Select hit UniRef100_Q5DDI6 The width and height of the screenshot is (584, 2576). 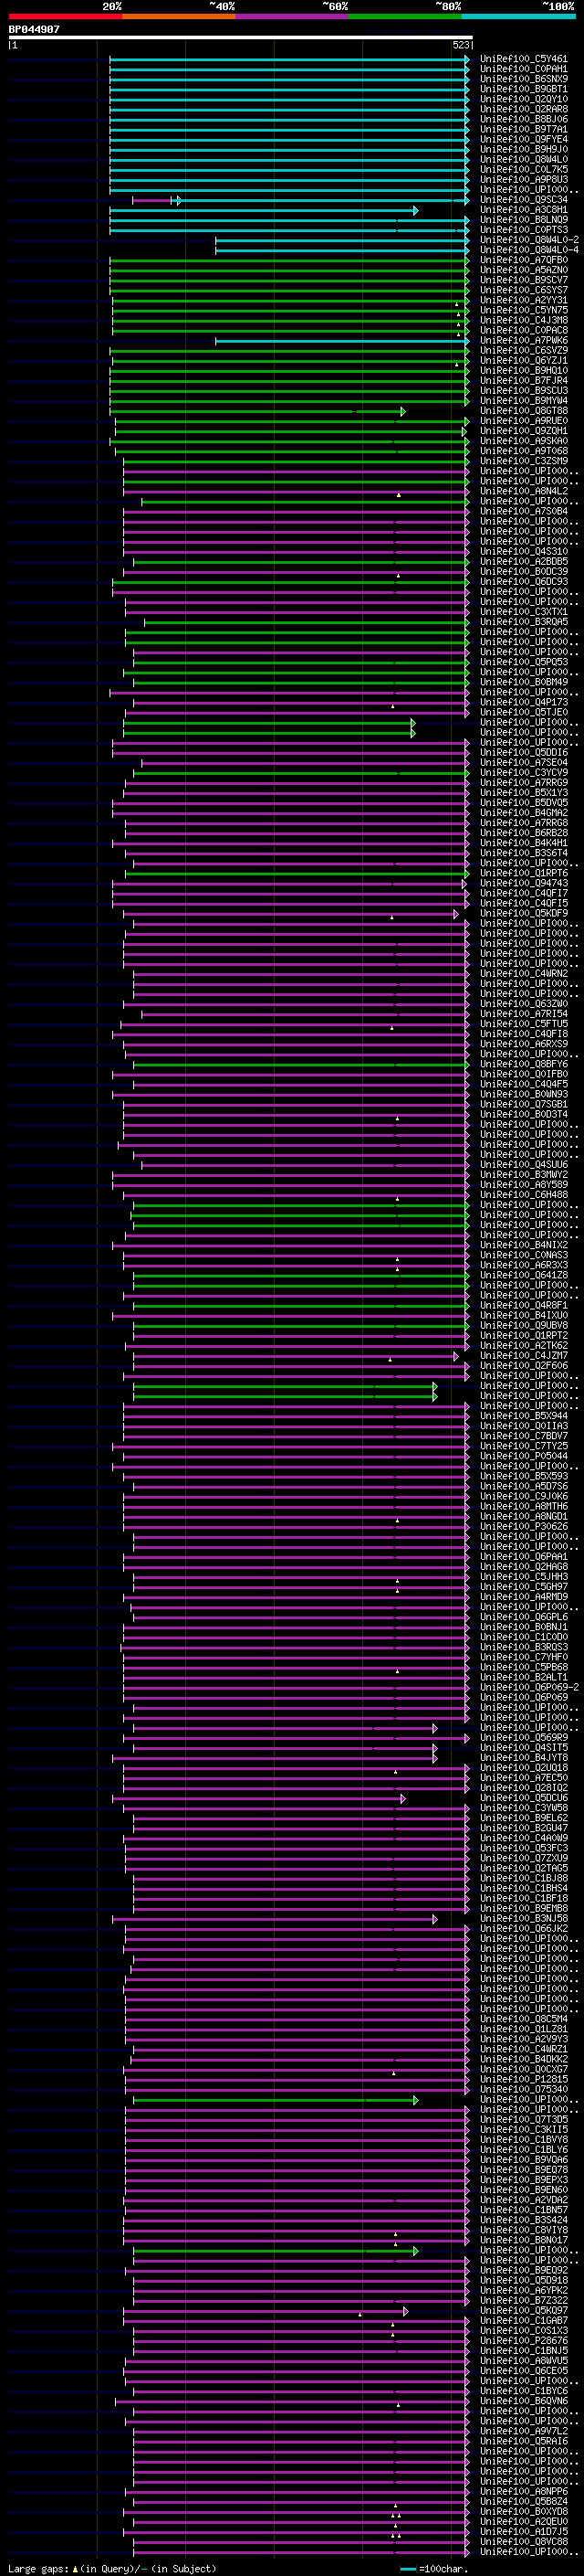(x=523, y=753)
